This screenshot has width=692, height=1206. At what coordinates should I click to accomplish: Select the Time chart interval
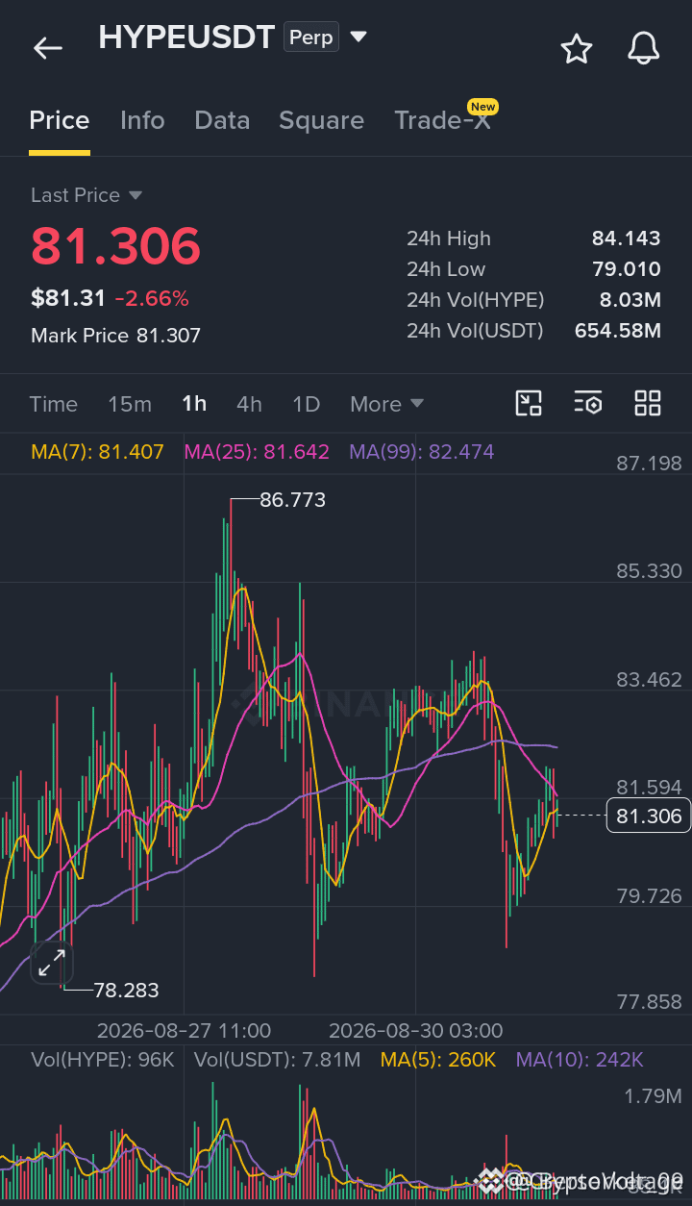pos(54,404)
